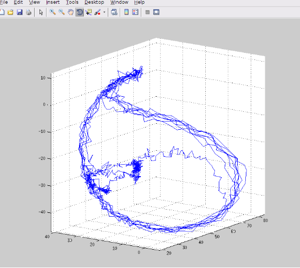This screenshot has width=300, height=268.
Task: Activate the Zoom Out magnifier tool
Action: [x=62, y=12]
